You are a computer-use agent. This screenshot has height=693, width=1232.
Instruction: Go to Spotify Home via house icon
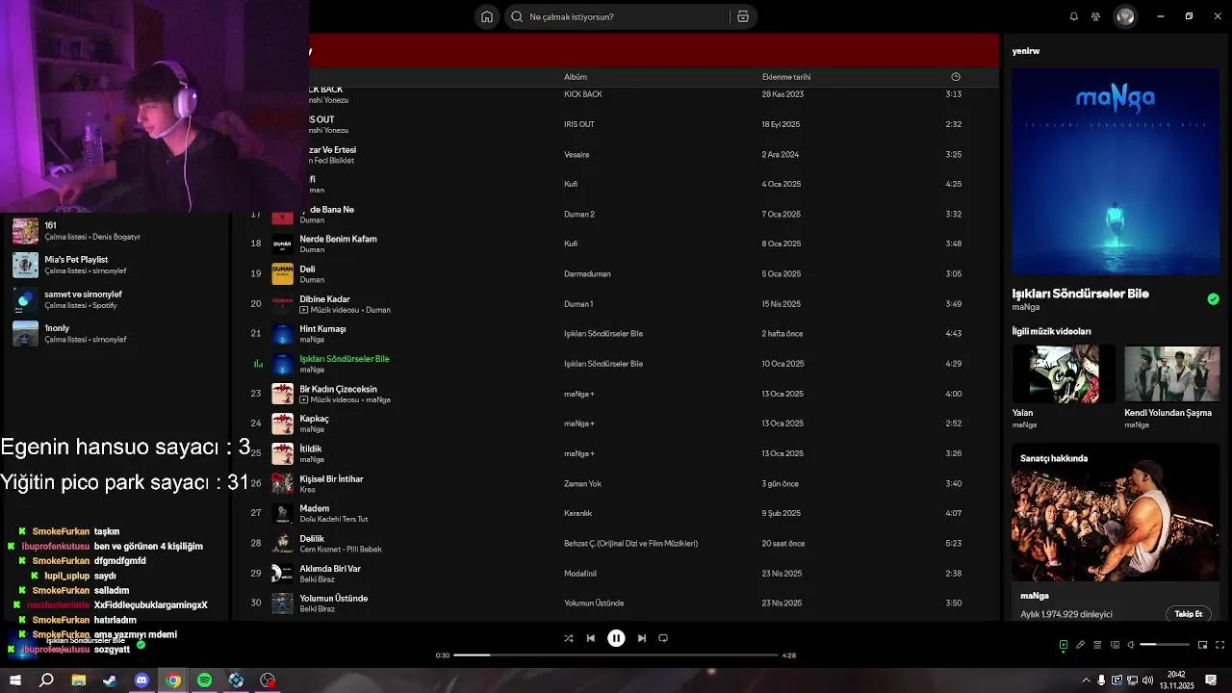coord(487,16)
